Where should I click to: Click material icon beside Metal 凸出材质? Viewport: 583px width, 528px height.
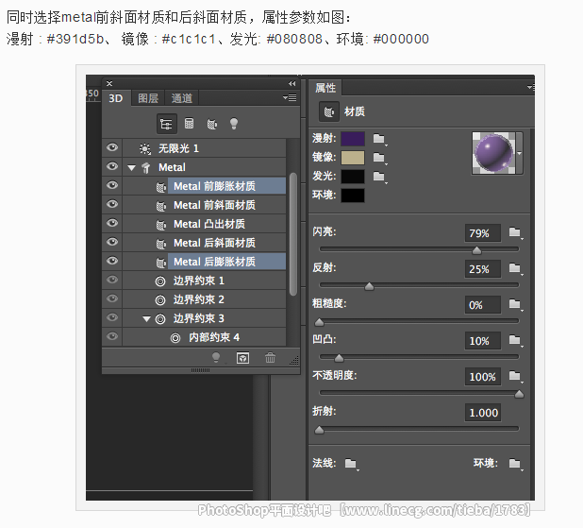click(160, 225)
